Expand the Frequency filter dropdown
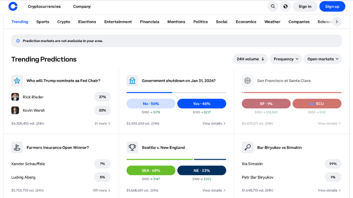Image resolution: width=353 pixels, height=198 pixels. [286, 59]
